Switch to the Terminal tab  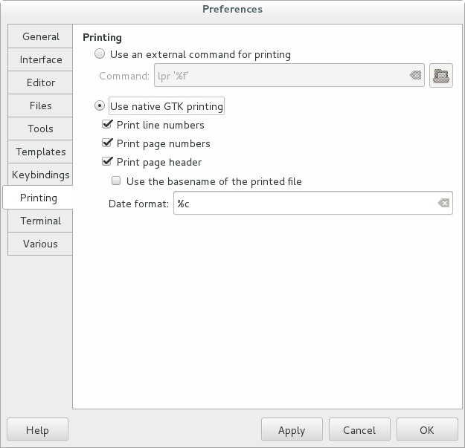pyautogui.click(x=41, y=221)
